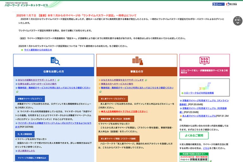The height and width of the screenshot is (162, 243).
Task: Open 求職者マイページ利用者マニュアル（利用登録者） PDF
Action: (x=203, y=110)
